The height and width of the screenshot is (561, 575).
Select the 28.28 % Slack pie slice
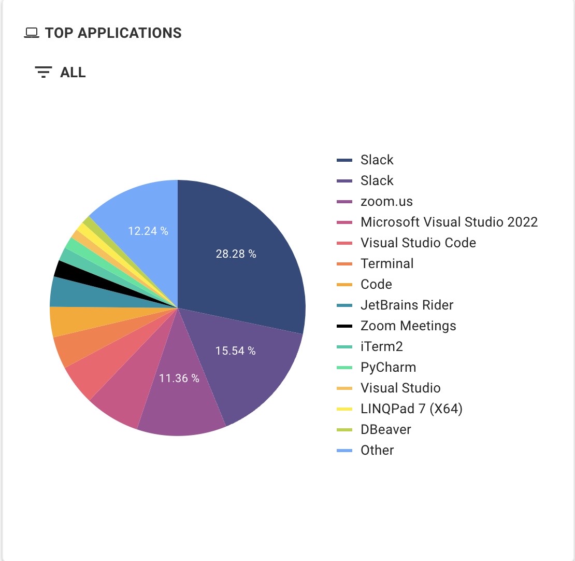click(242, 257)
